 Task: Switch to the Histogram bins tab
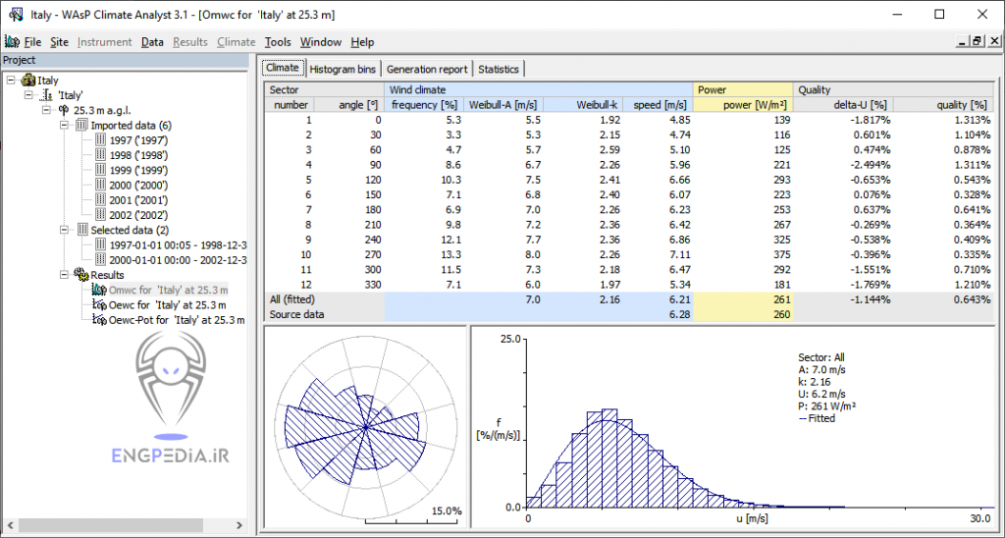(x=342, y=69)
